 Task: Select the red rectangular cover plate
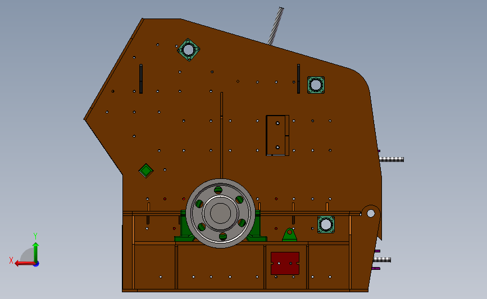pyautogui.click(x=285, y=263)
